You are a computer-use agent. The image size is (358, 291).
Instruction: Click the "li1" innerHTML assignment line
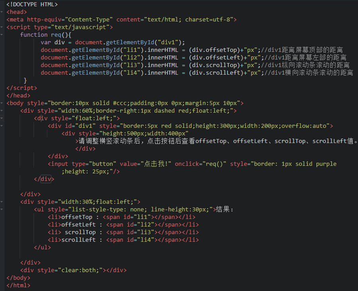coord(192,50)
